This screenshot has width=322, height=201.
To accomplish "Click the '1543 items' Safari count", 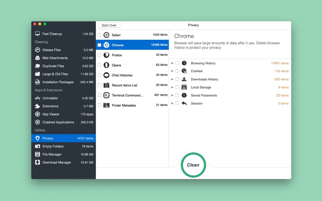I will click(160, 35).
